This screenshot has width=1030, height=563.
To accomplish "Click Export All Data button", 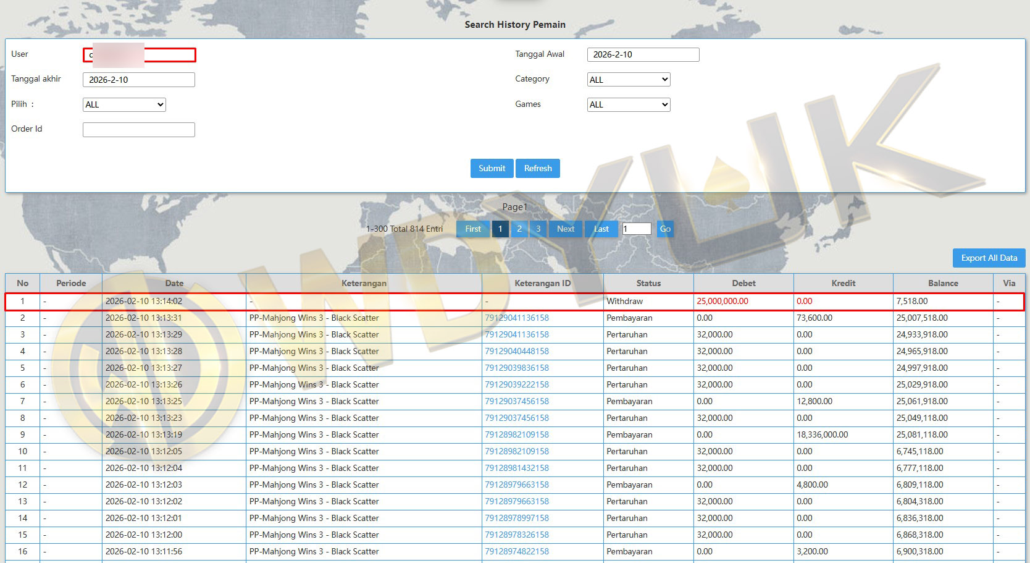I will coord(989,258).
